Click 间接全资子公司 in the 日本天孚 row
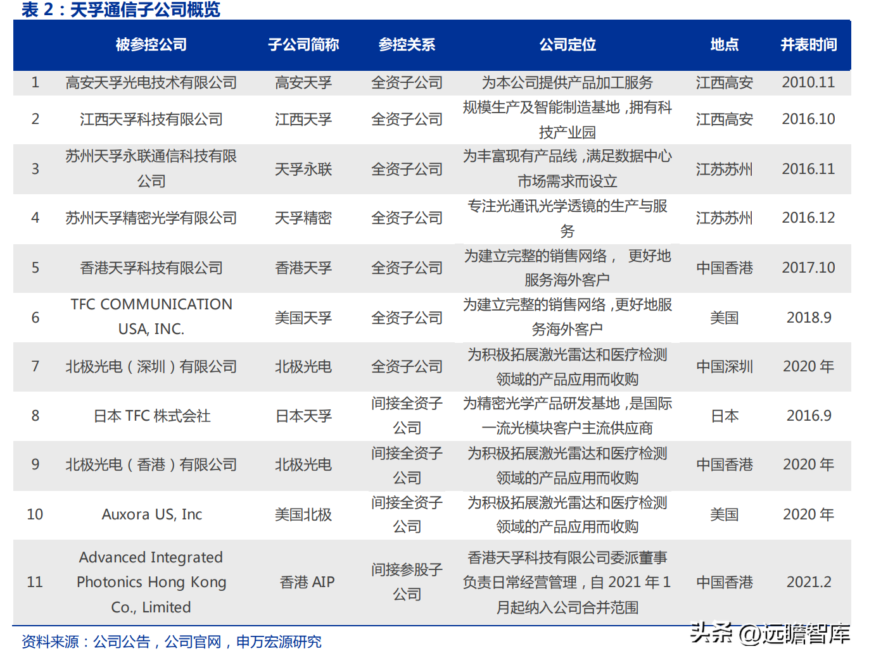 [407, 416]
